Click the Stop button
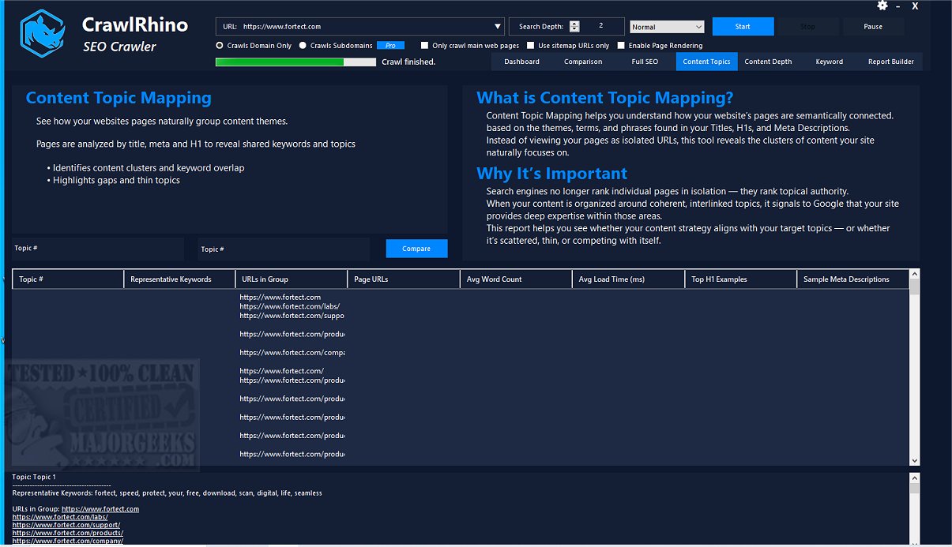This screenshot has height=547, width=952. pos(807,27)
